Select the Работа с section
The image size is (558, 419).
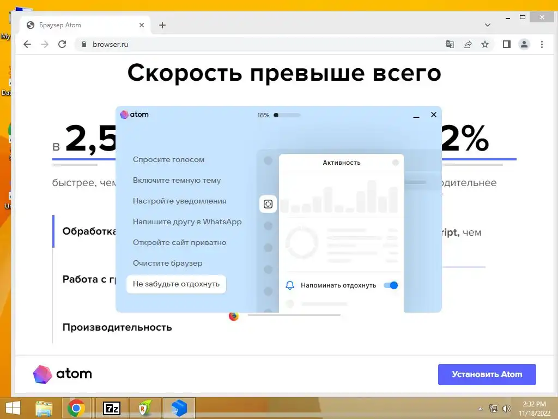pos(89,279)
